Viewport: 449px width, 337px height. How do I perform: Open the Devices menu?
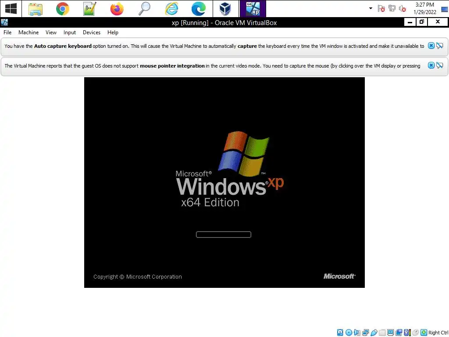(92, 32)
